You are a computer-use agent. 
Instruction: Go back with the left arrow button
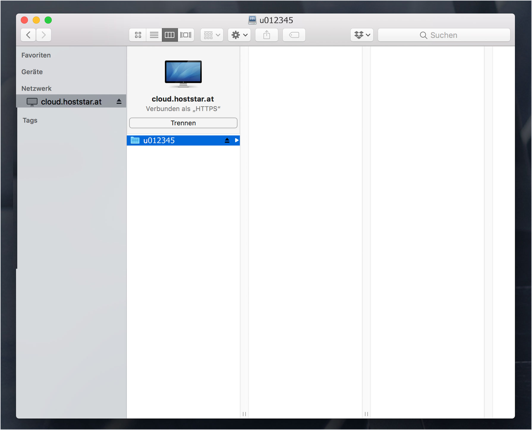coord(29,35)
